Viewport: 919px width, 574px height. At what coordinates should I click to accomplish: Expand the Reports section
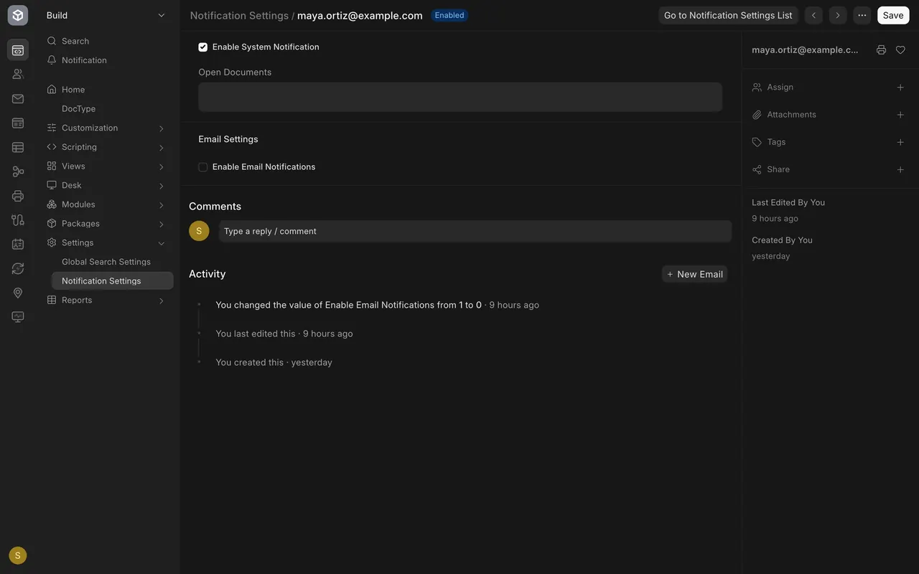(x=162, y=301)
